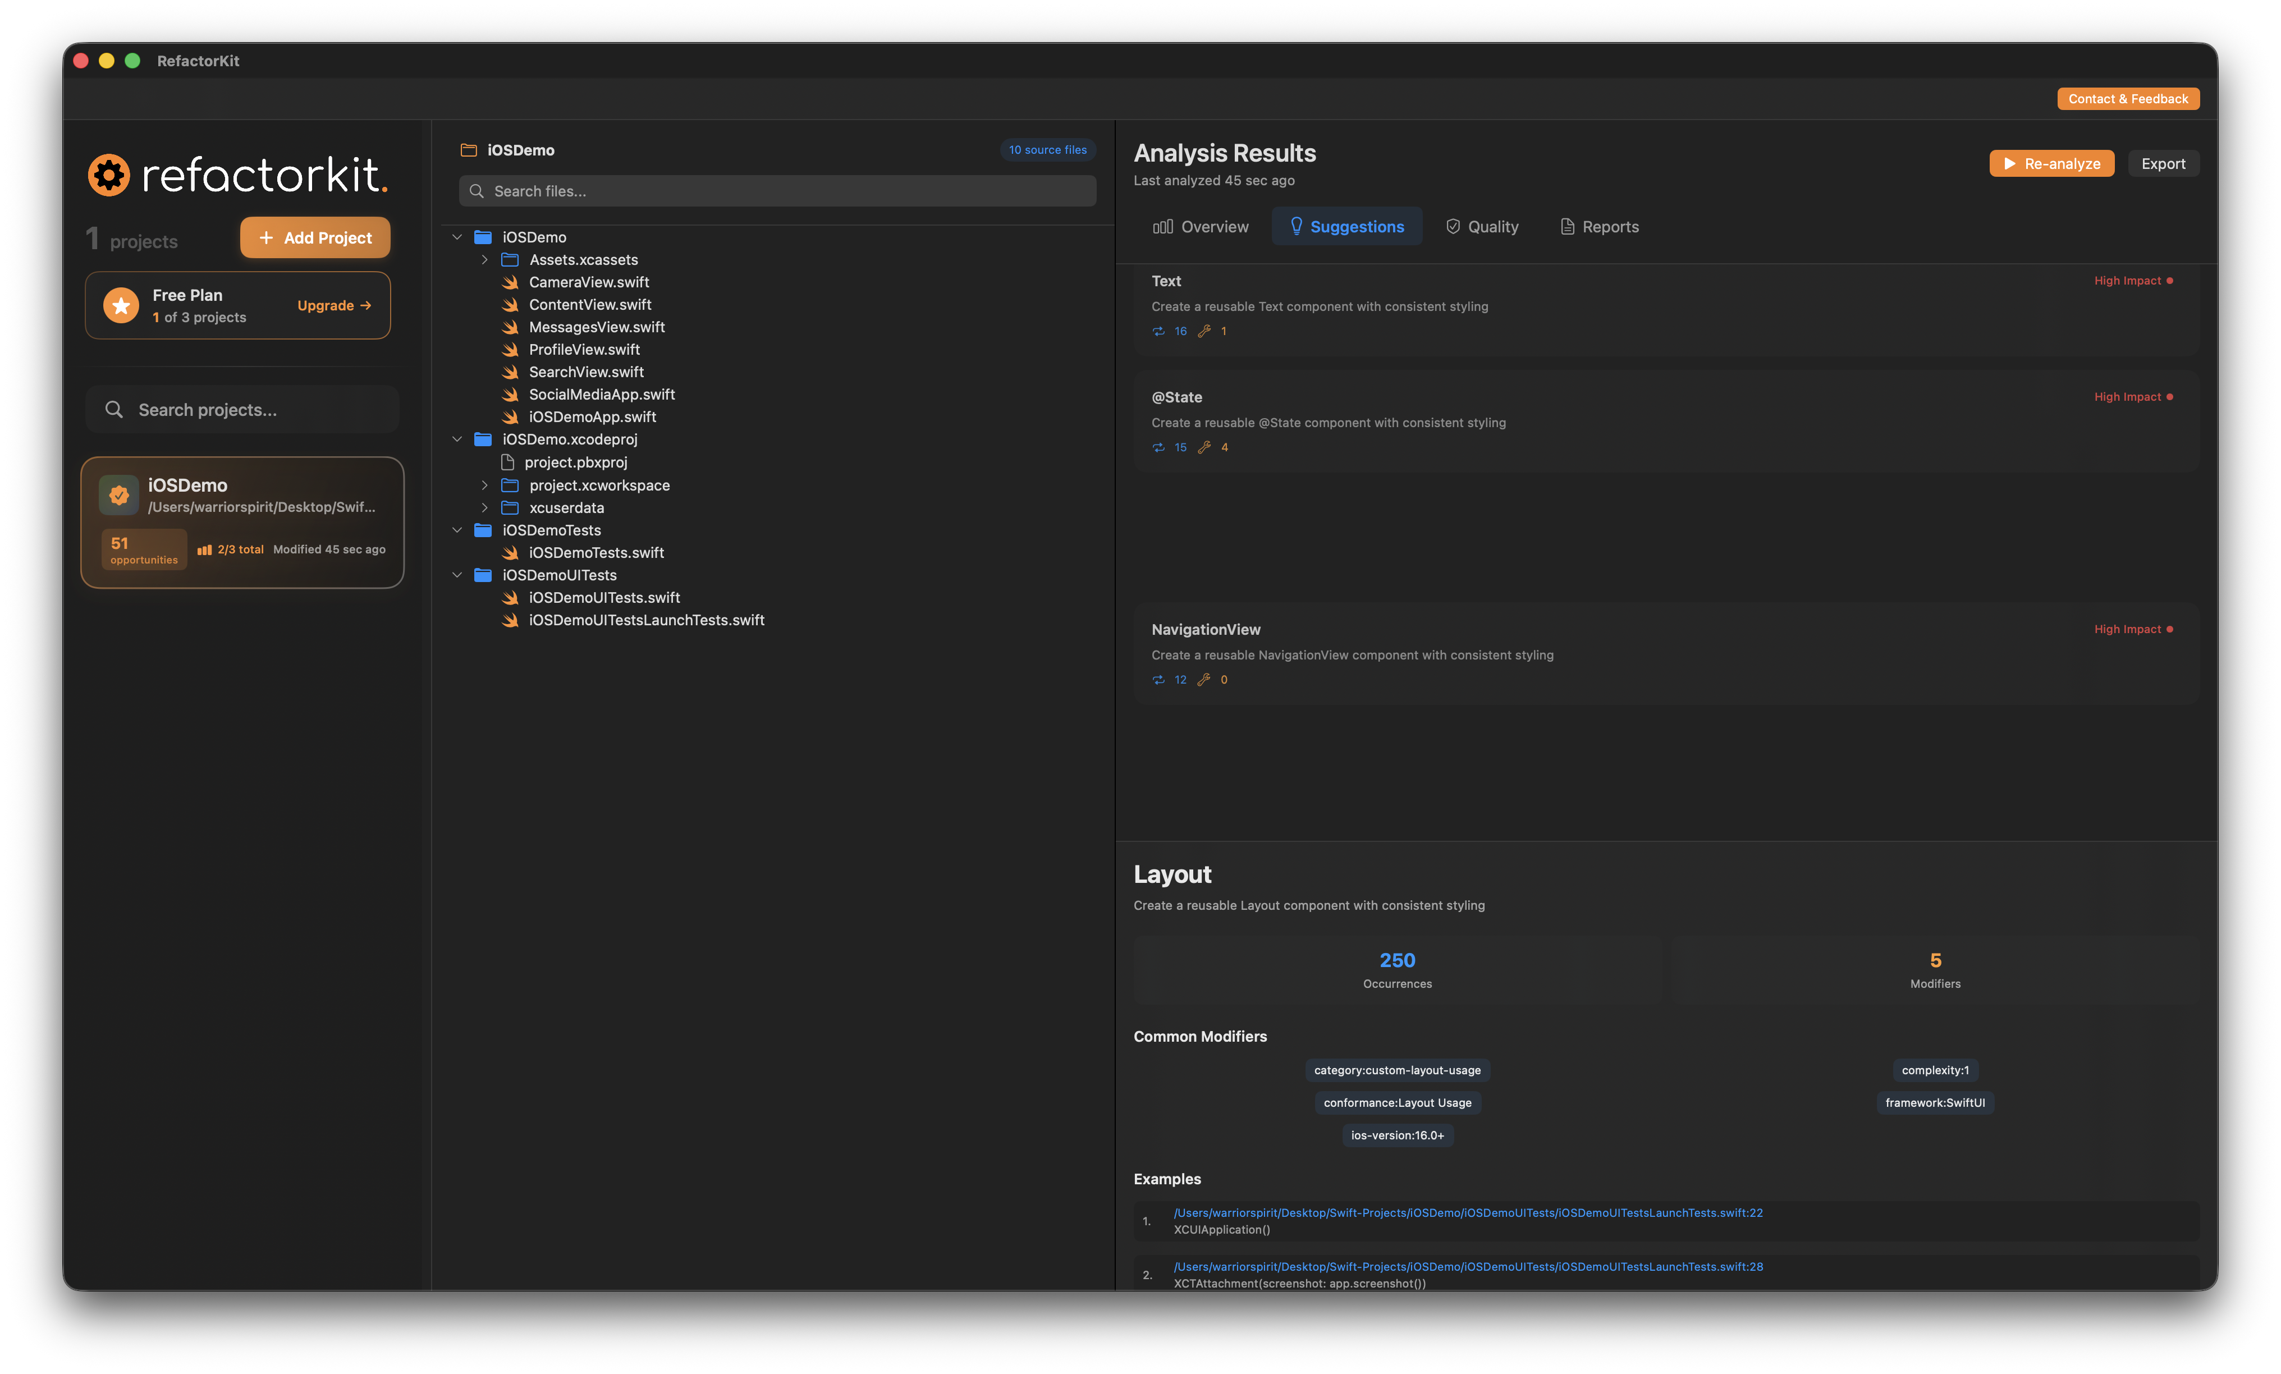This screenshot has width=2281, height=1374.
Task: Collapse the iOSDemoUITests folder
Action: [x=457, y=575]
